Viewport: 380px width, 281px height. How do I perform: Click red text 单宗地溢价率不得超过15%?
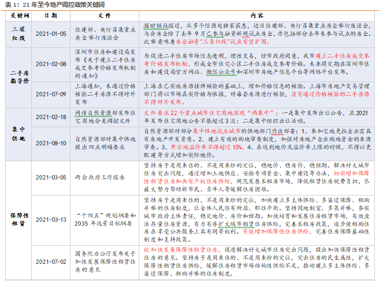206,147
